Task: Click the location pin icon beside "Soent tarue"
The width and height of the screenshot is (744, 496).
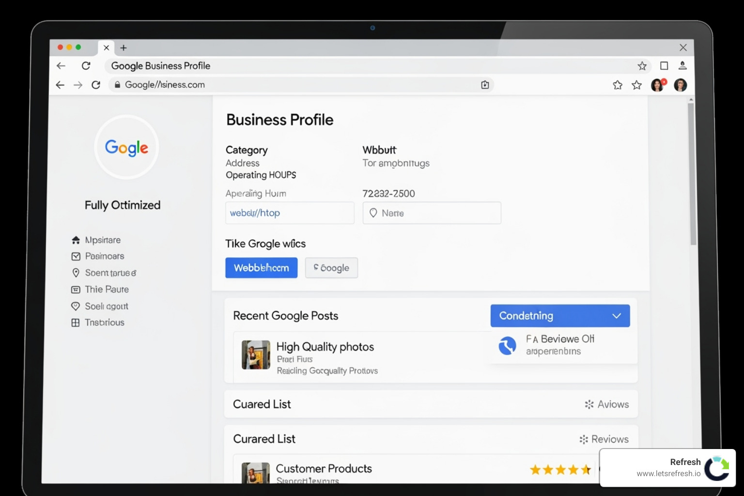Action: pos(76,272)
